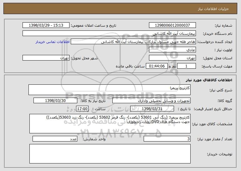This screenshot has height=171, width=241.
Task: Click the header title جزئیات اطلاعات نیاز
Action: [213, 9]
